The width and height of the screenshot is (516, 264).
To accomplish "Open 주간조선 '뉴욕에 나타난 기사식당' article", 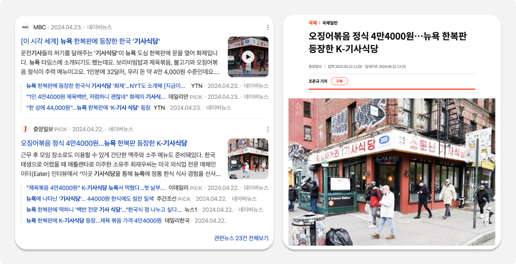I will pyautogui.click(x=90, y=199).
